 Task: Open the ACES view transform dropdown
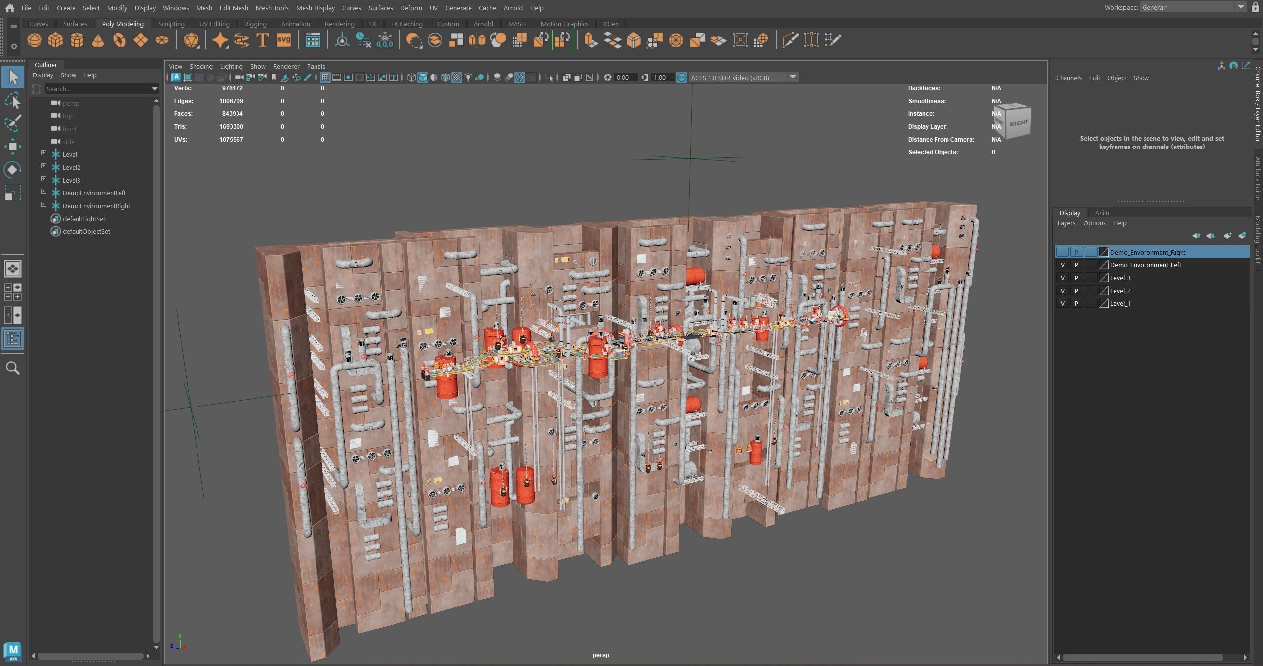pyautogui.click(x=743, y=77)
